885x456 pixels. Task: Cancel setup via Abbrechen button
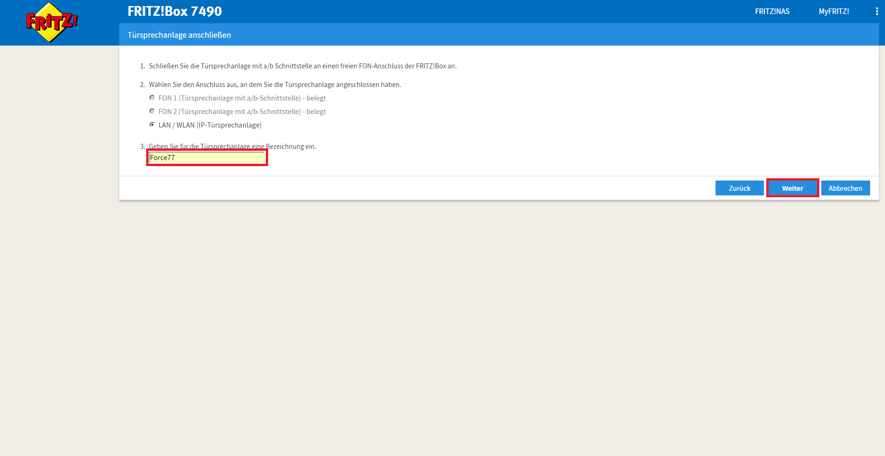tap(845, 188)
